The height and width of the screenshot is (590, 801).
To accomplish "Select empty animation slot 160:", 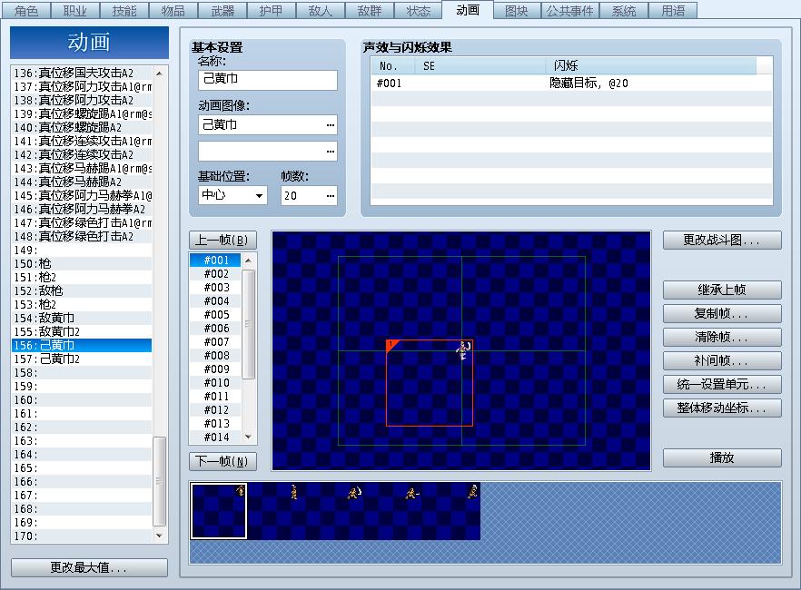I will (82, 399).
